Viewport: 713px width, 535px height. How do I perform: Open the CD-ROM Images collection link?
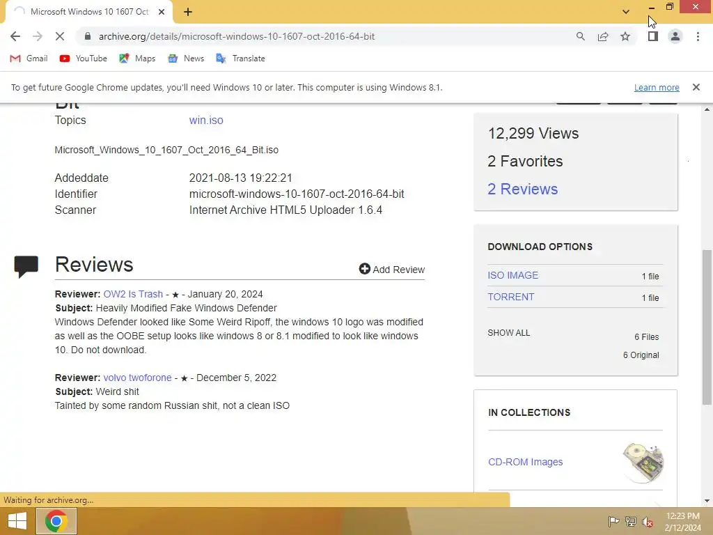point(525,462)
